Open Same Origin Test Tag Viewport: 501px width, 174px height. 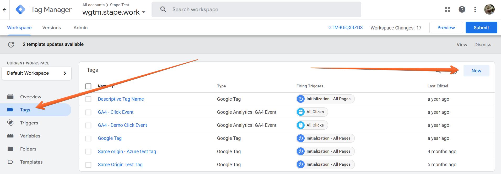120,165
